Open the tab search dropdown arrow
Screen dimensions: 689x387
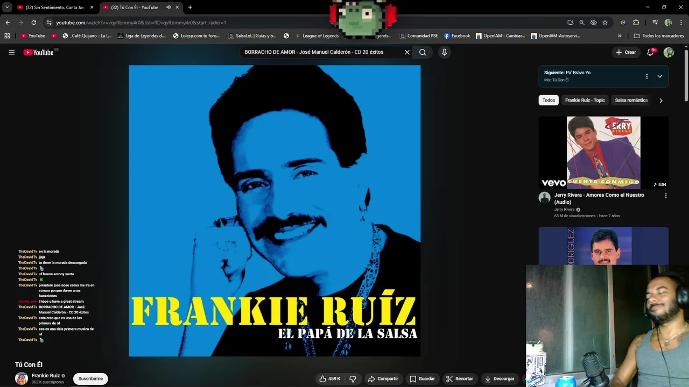click(x=7, y=8)
